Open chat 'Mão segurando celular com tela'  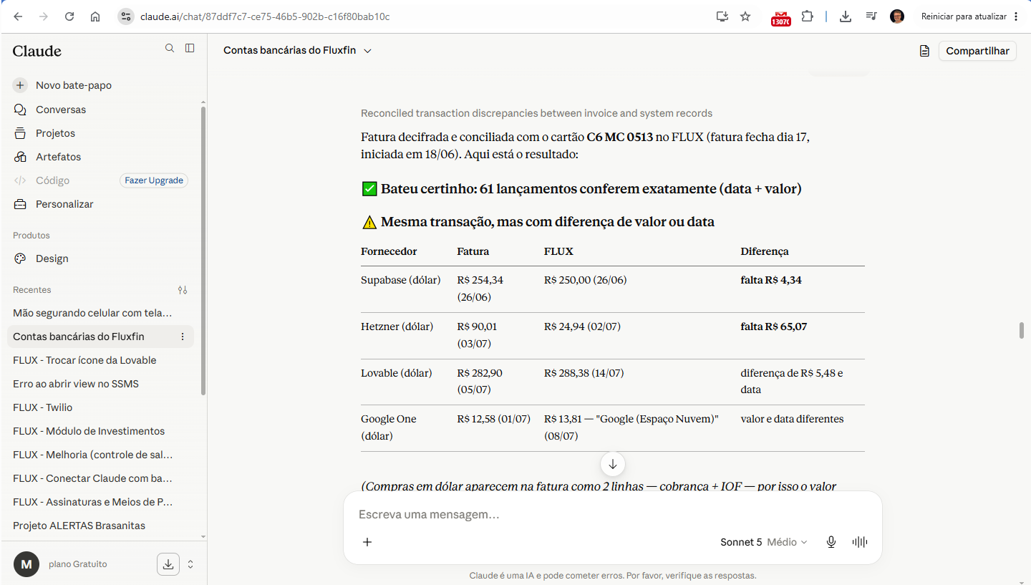point(92,313)
